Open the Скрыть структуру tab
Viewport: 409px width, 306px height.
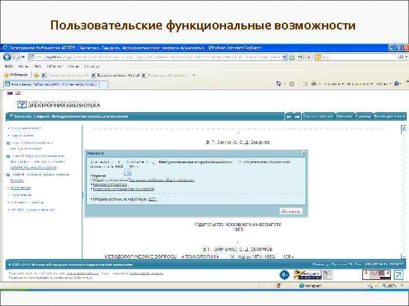(x=318, y=116)
